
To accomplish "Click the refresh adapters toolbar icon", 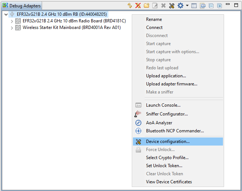I will 130,6.
